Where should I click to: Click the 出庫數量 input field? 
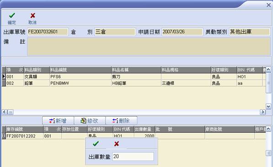(x=133, y=157)
